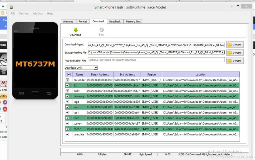255x160 pixels.
Task: Click the phone image's back key
Action: 49,93
